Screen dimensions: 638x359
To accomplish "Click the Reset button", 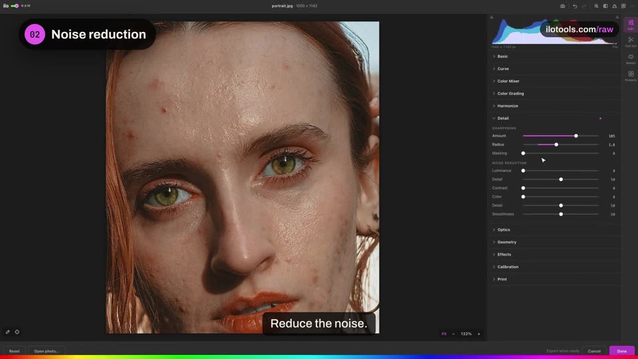I will tap(14, 351).
